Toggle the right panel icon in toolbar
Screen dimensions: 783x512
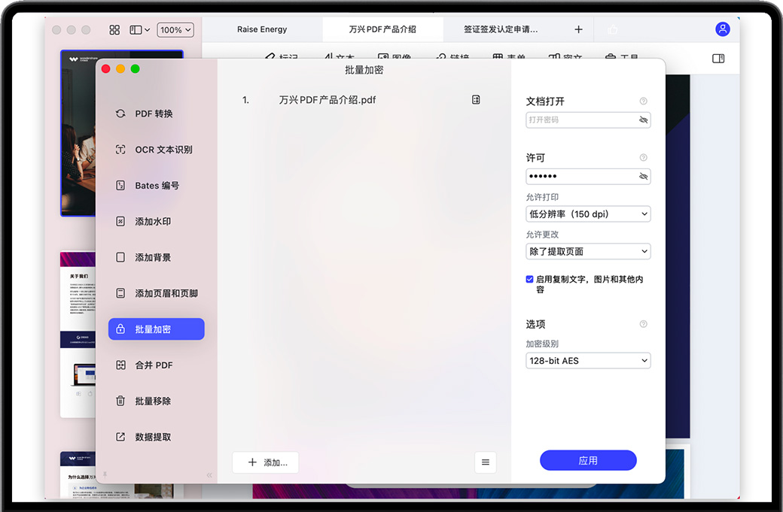pos(718,59)
